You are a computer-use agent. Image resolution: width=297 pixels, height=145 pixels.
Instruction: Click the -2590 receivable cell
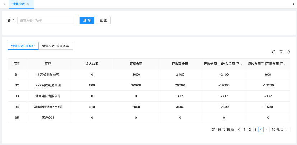(x=224, y=107)
